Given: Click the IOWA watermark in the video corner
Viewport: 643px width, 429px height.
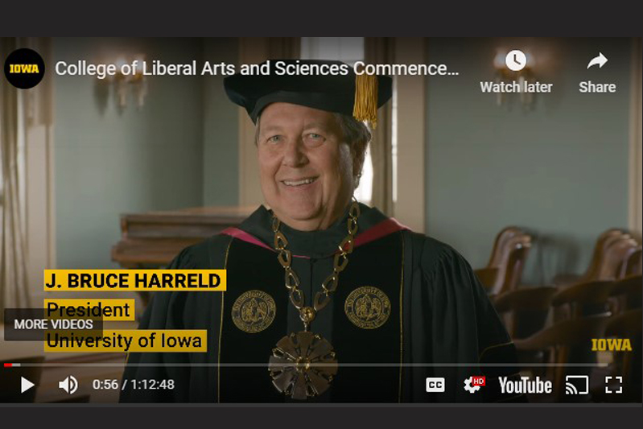Looking at the screenshot, I should click(x=611, y=344).
